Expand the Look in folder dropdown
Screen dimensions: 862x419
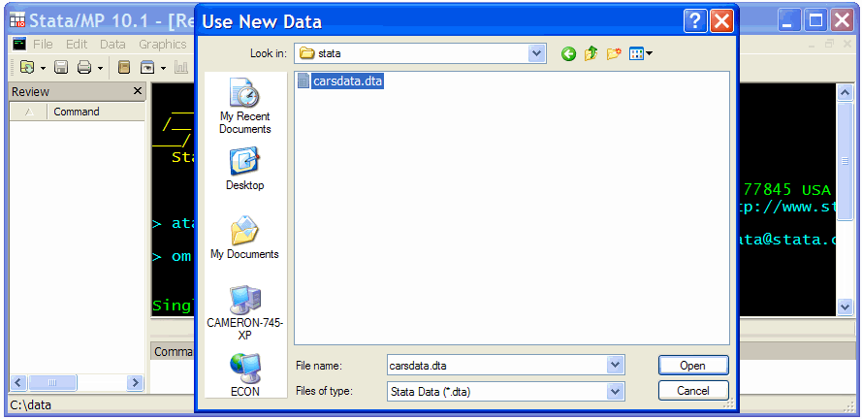pos(536,54)
